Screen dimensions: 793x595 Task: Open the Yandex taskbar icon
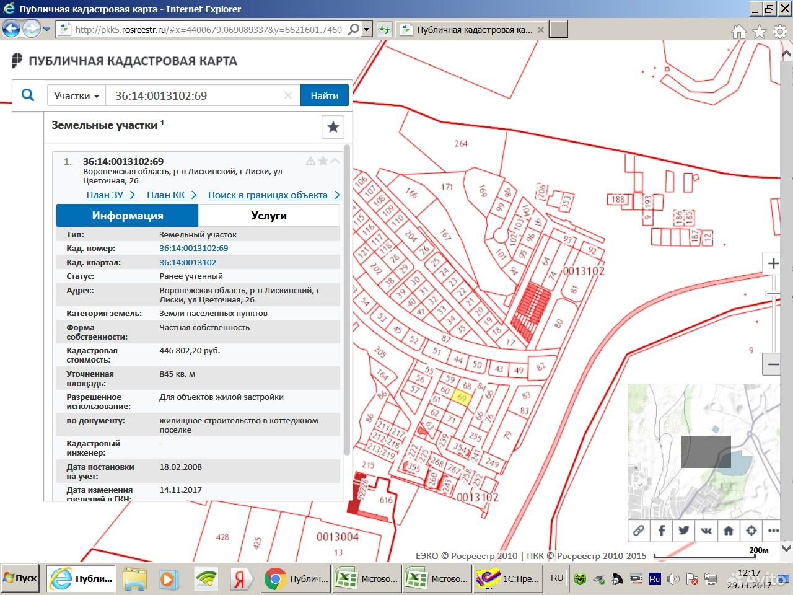click(x=239, y=579)
